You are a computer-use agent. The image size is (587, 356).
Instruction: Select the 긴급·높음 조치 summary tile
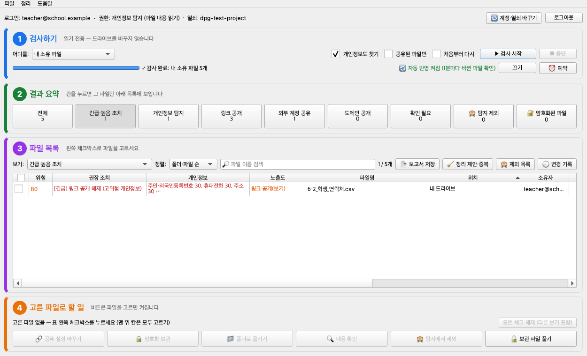(106, 116)
